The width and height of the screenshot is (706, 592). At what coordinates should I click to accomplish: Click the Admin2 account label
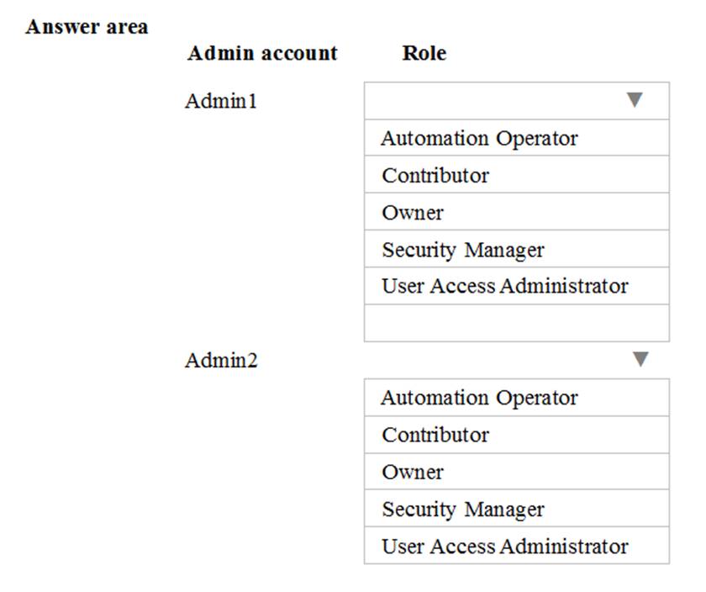221,361
